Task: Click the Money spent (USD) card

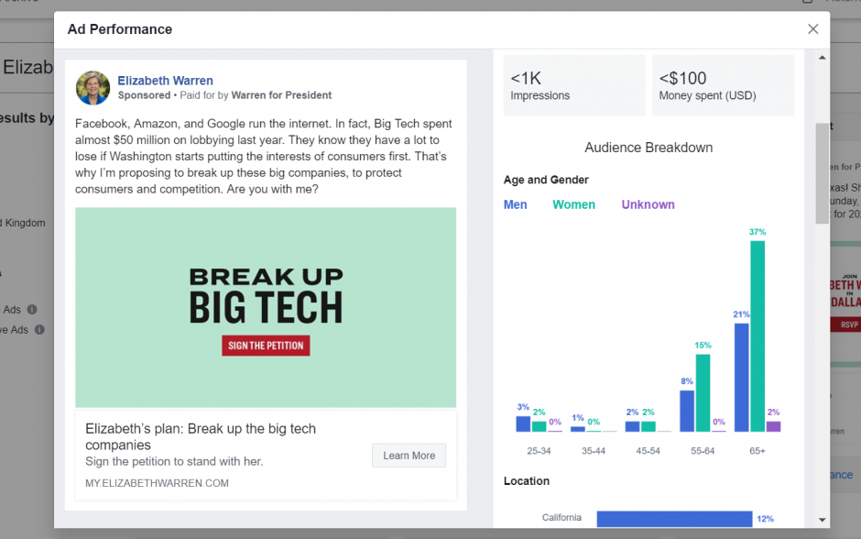Action: (x=724, y=85)
